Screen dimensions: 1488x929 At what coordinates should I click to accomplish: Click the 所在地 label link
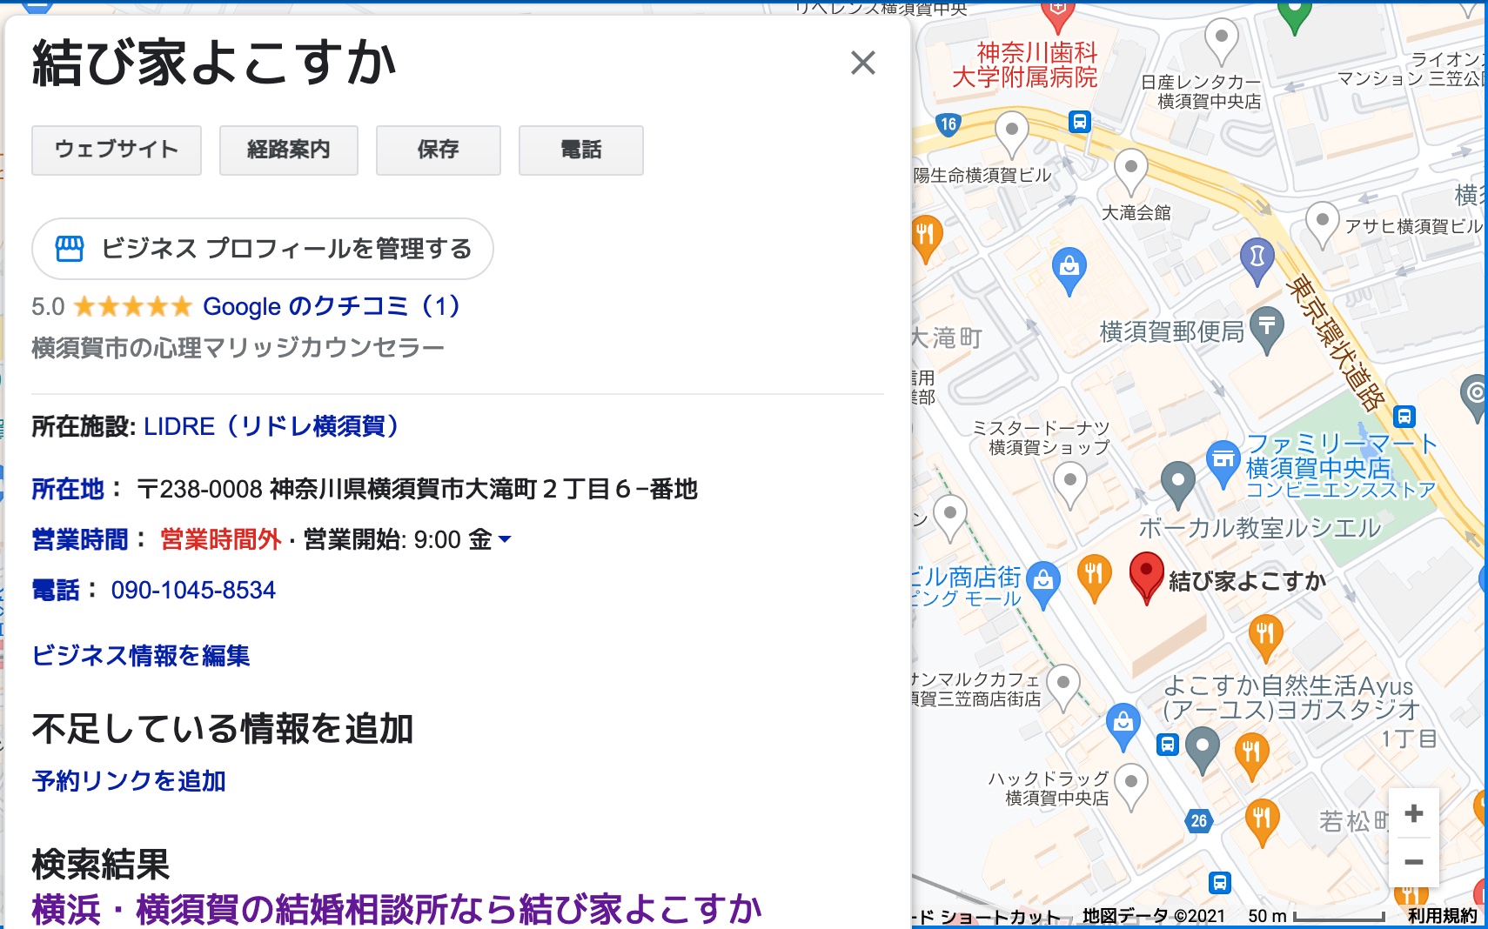68,489
